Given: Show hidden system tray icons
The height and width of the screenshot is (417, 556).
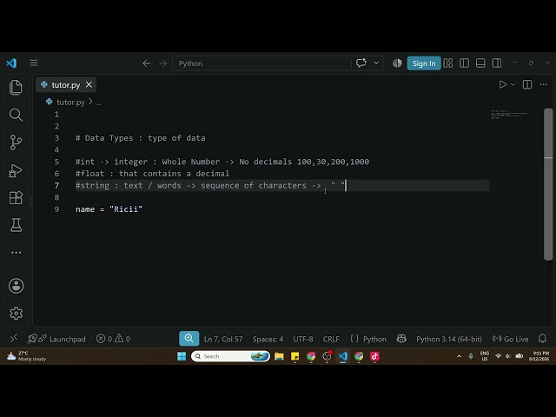Looking at the screenshot, I should tap(460, 356).
